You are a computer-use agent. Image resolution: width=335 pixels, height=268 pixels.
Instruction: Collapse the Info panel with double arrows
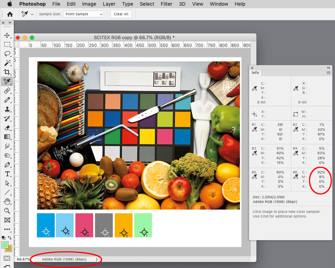click(x=328, y=68)
